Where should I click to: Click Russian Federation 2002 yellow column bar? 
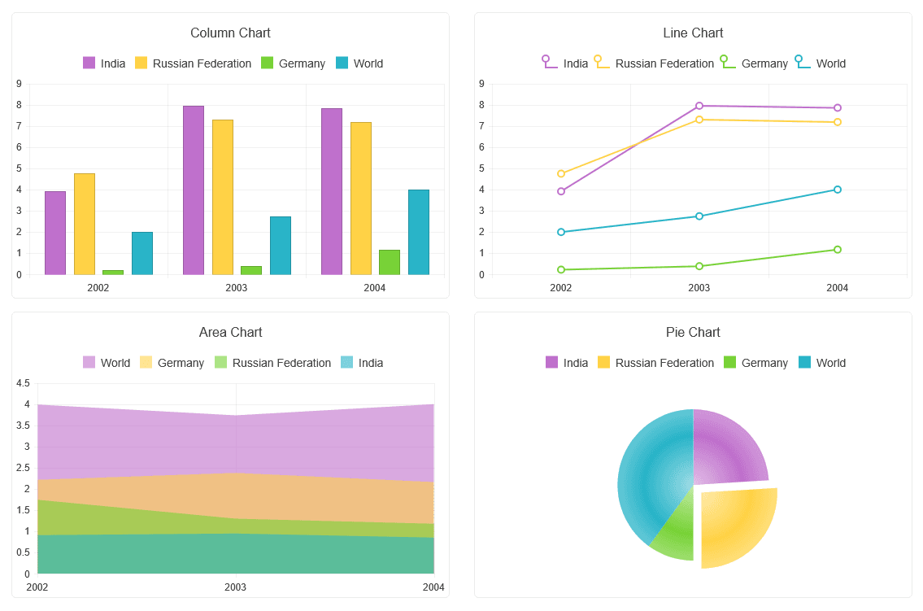click(x=85, y=225)
